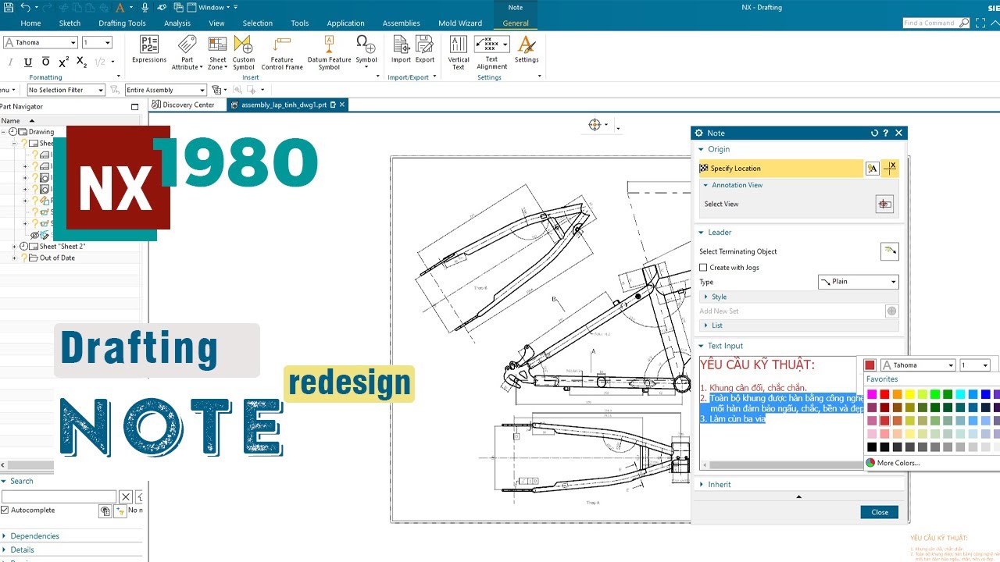Insert a Custom Symbol
Viewport: 1000px width, 562px height.
coord(244,52)
